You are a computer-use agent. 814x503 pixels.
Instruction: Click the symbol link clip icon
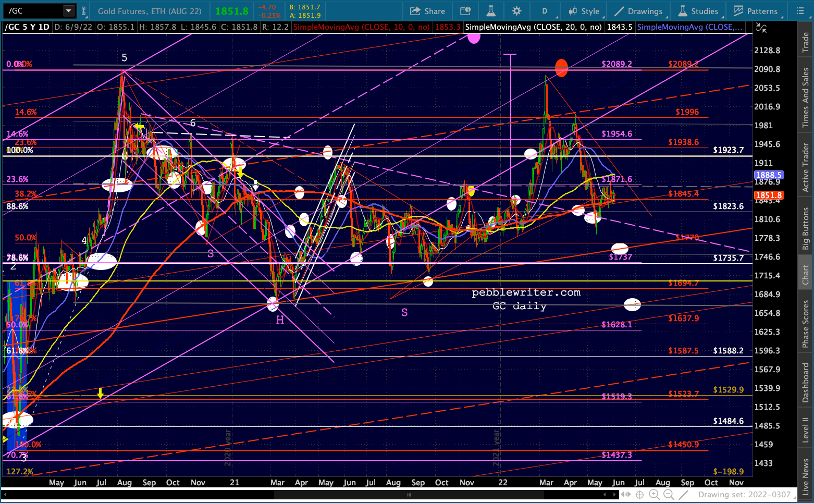click(x=83, y=11)
